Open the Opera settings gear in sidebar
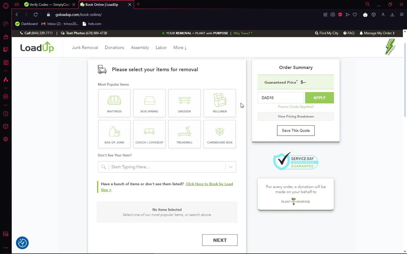 6,139
